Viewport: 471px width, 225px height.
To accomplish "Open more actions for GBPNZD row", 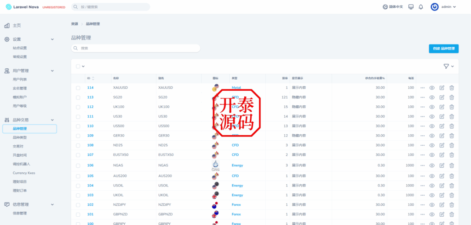I will click(422, 214).
